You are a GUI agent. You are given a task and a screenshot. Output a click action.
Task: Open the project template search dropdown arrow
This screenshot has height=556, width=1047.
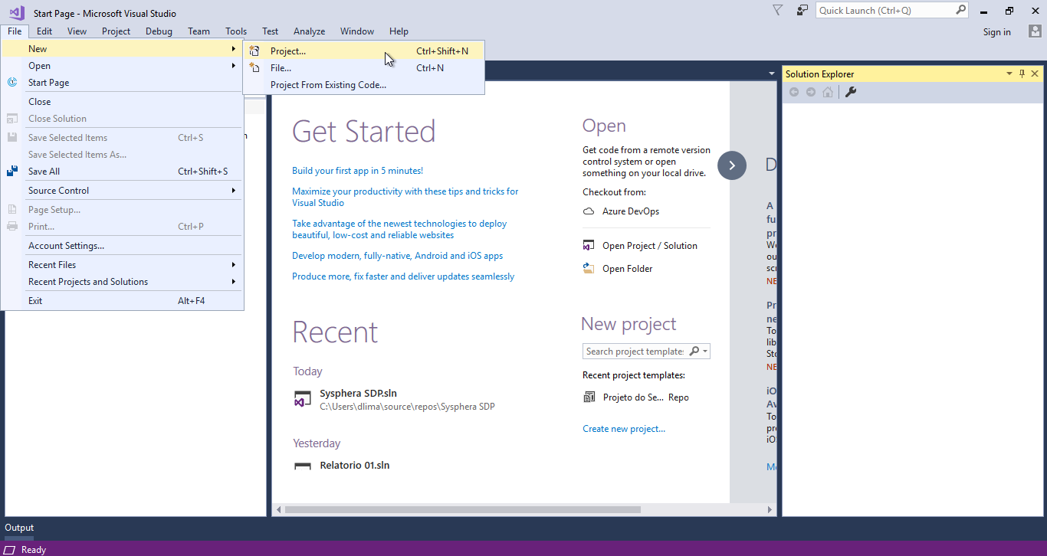pyautogui.click(x=705, y=352)
